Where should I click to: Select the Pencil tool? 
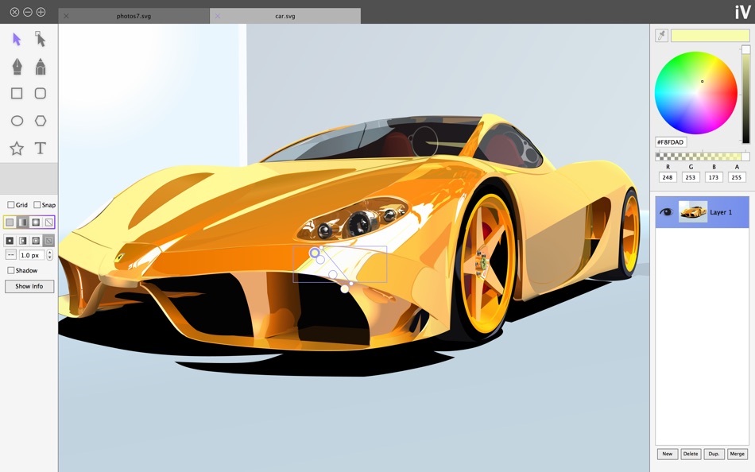[41, 67]
